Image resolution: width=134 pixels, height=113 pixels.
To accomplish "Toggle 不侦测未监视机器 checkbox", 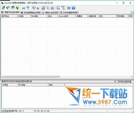I will (x=115, y=81).
